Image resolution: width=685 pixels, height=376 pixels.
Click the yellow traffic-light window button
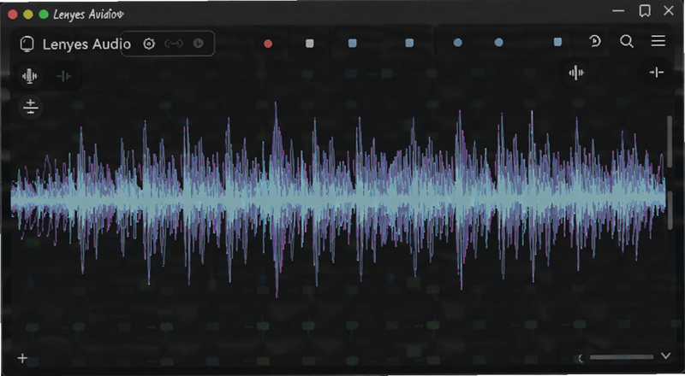coord(28,15)
